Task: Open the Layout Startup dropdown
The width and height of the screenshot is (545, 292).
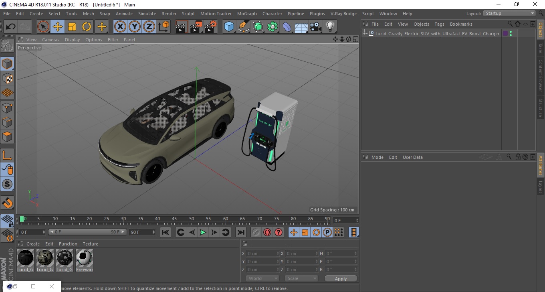Action: point(509,13)
